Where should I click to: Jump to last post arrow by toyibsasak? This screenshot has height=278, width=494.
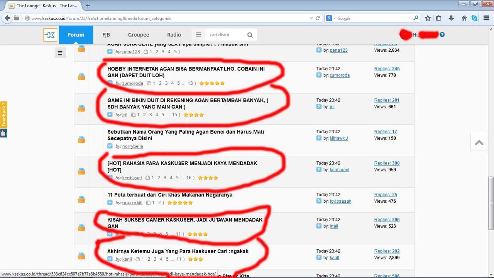pos(319,201)
